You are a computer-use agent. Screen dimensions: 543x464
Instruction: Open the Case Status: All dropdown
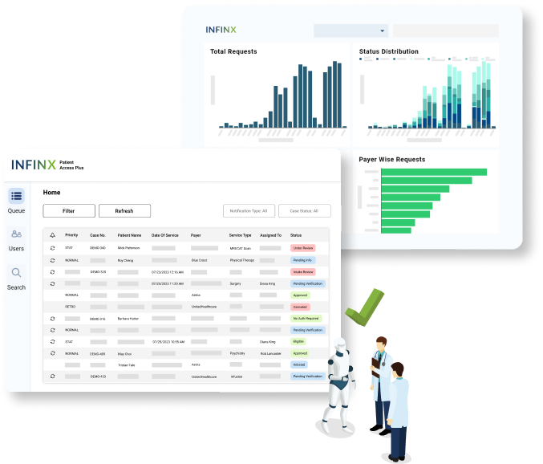305,210
